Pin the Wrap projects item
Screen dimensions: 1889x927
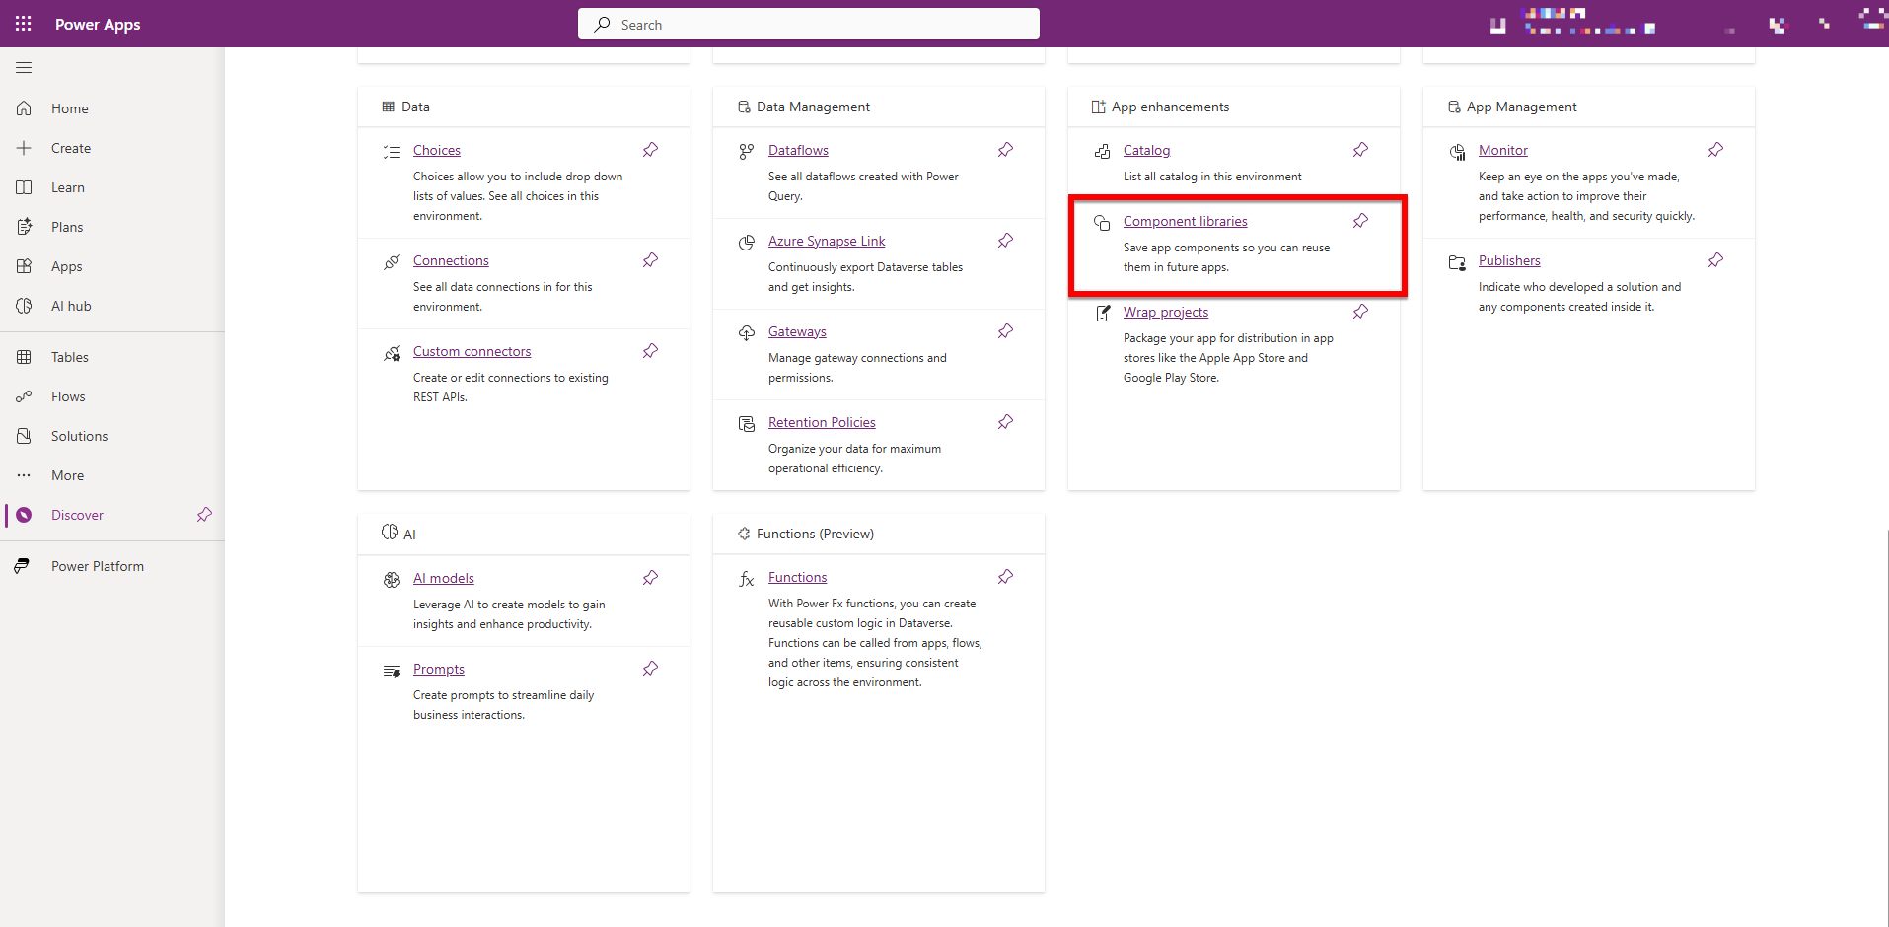click(x=1360, y=312)
